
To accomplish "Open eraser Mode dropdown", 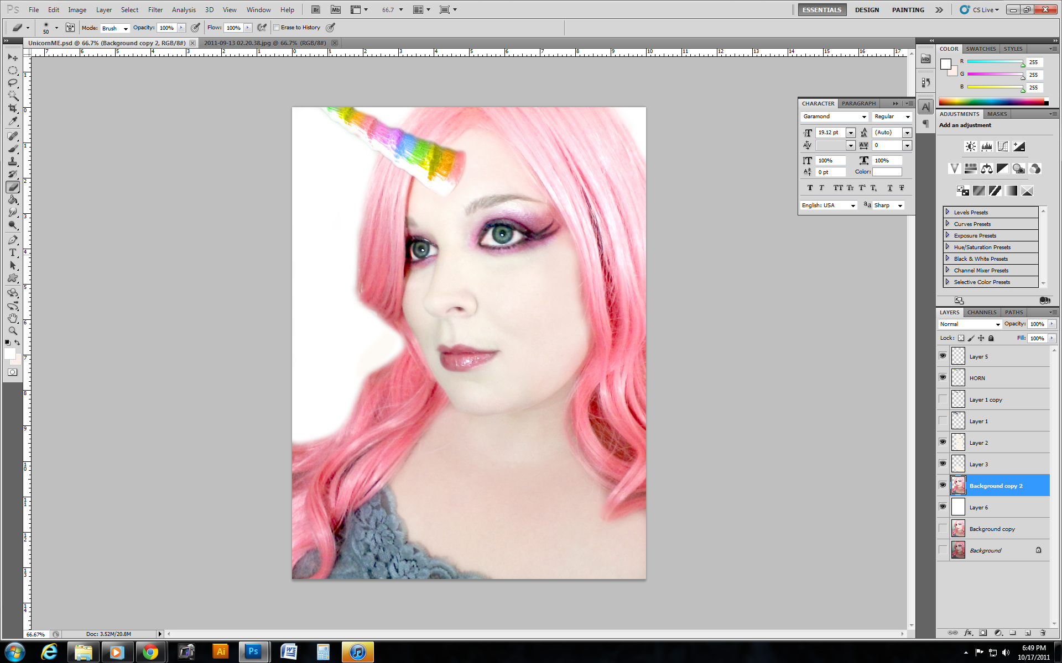I will (115, 28).
